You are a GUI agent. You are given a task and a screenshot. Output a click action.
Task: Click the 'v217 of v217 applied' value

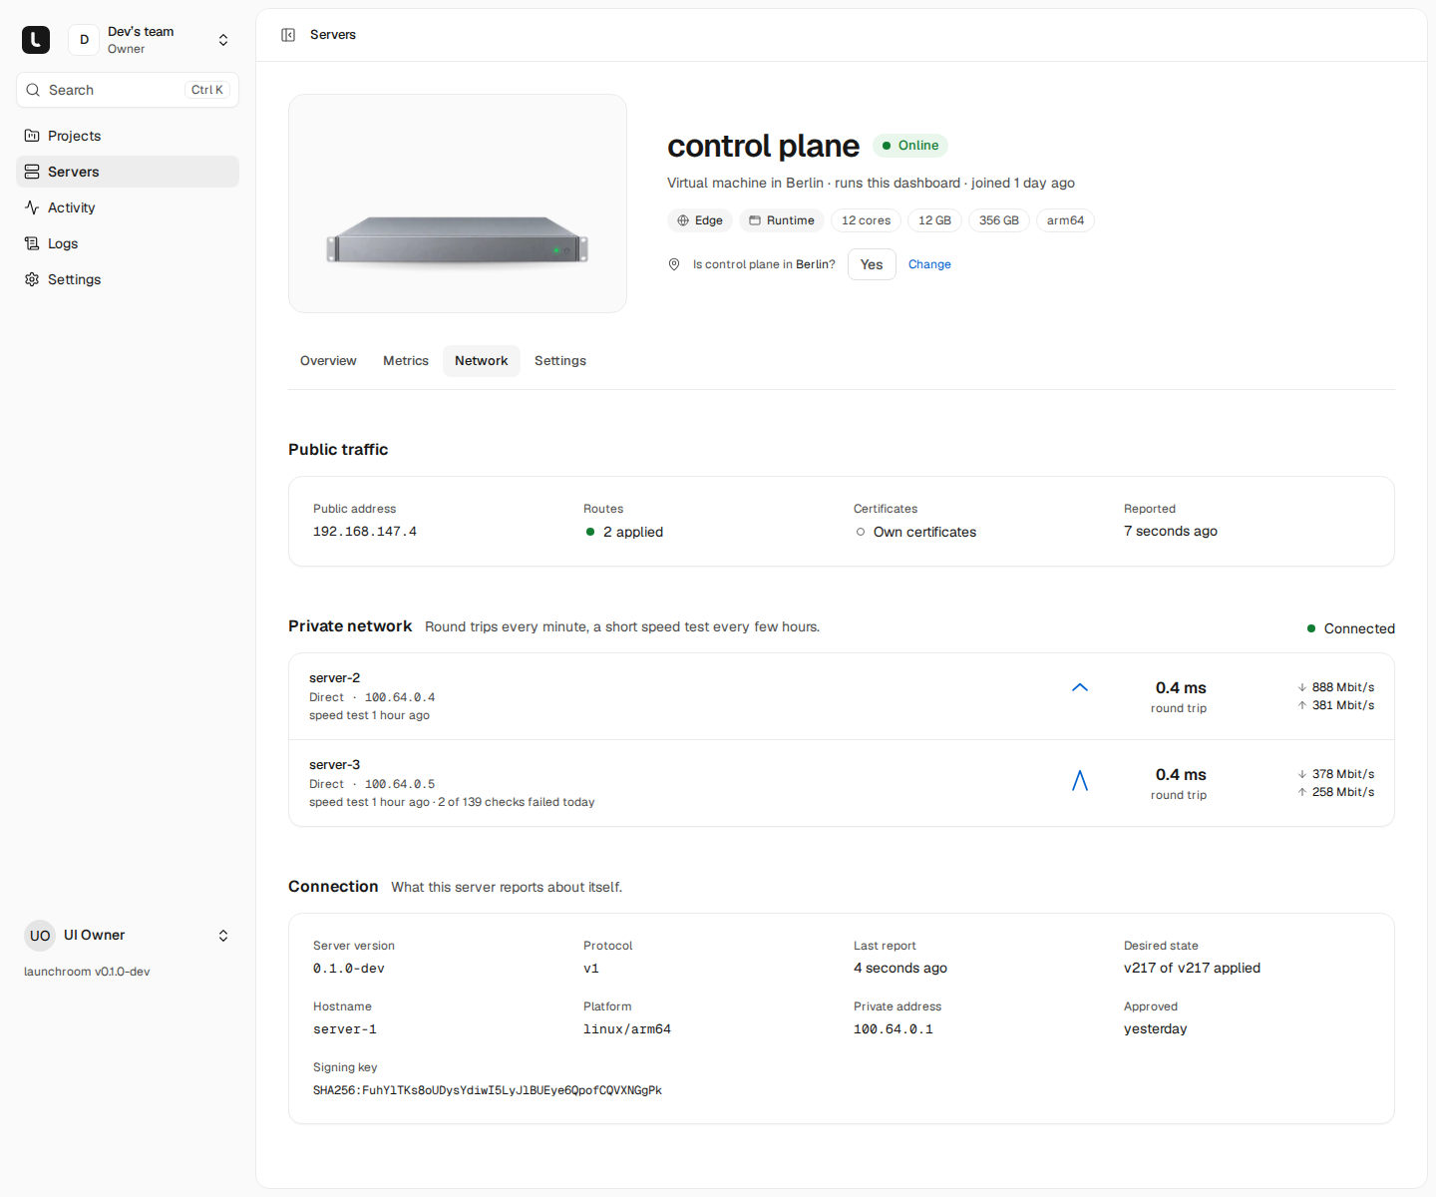pyautogui.click(x=1192, y=968)
